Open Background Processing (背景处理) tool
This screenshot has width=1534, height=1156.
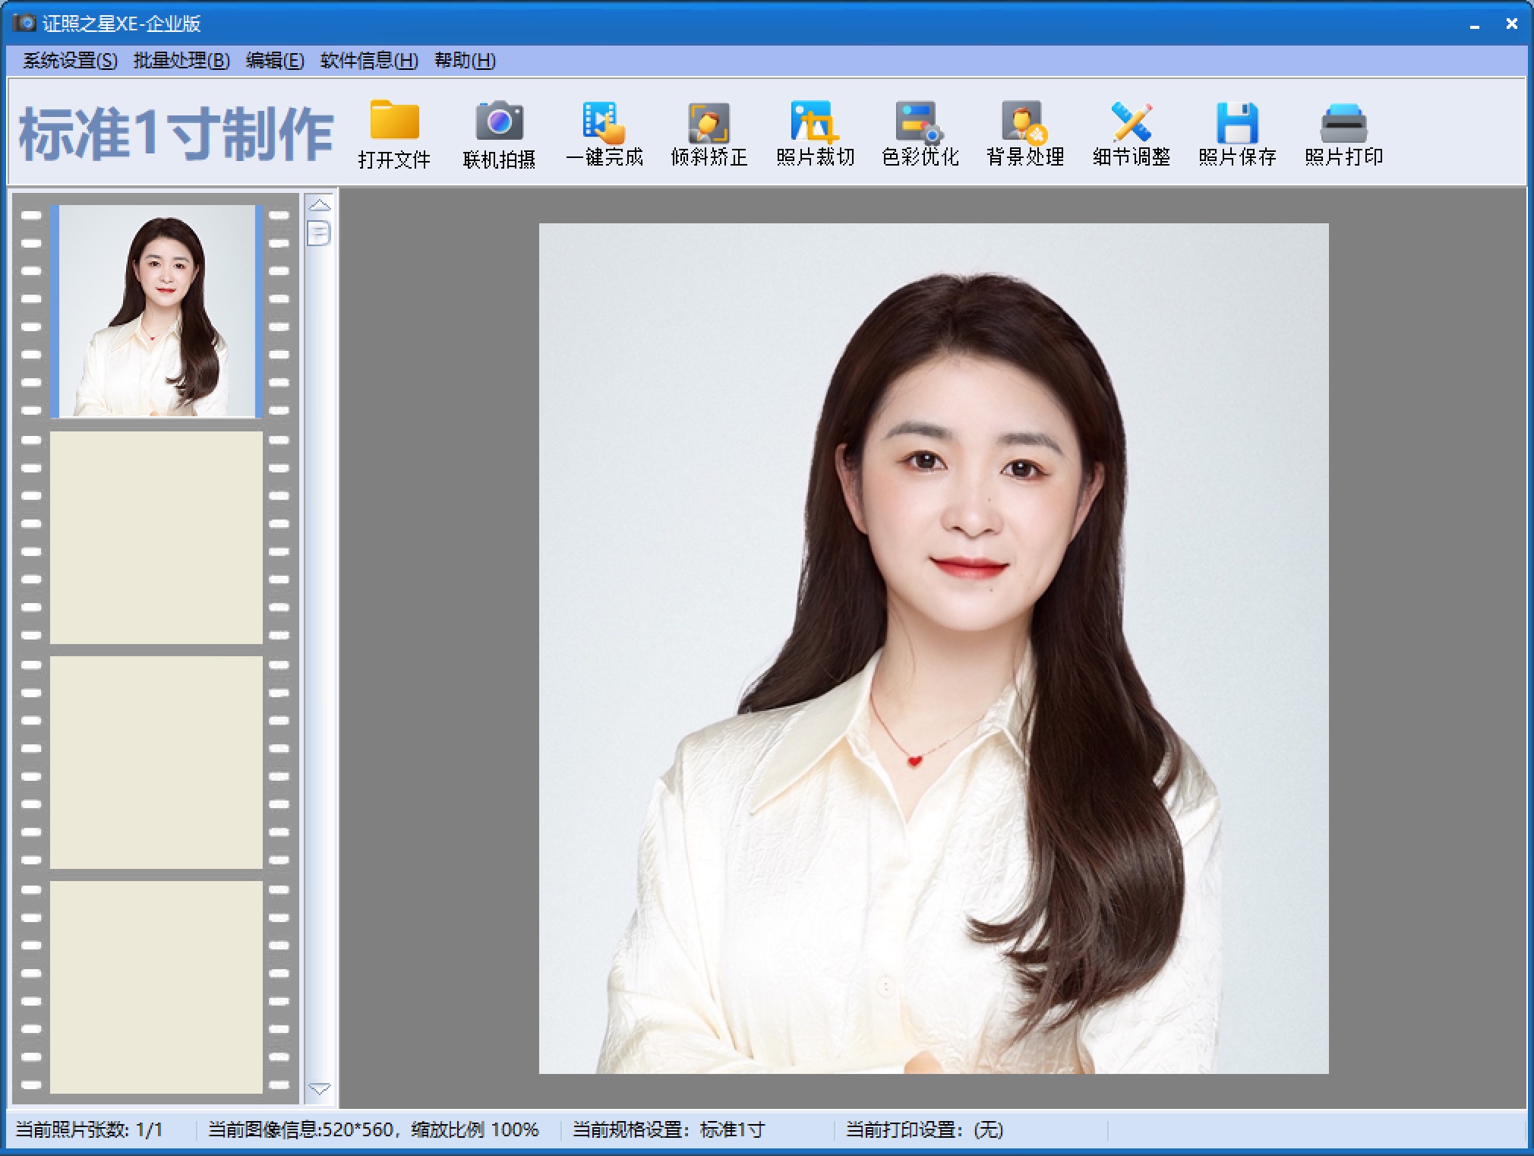point(1024,122)
